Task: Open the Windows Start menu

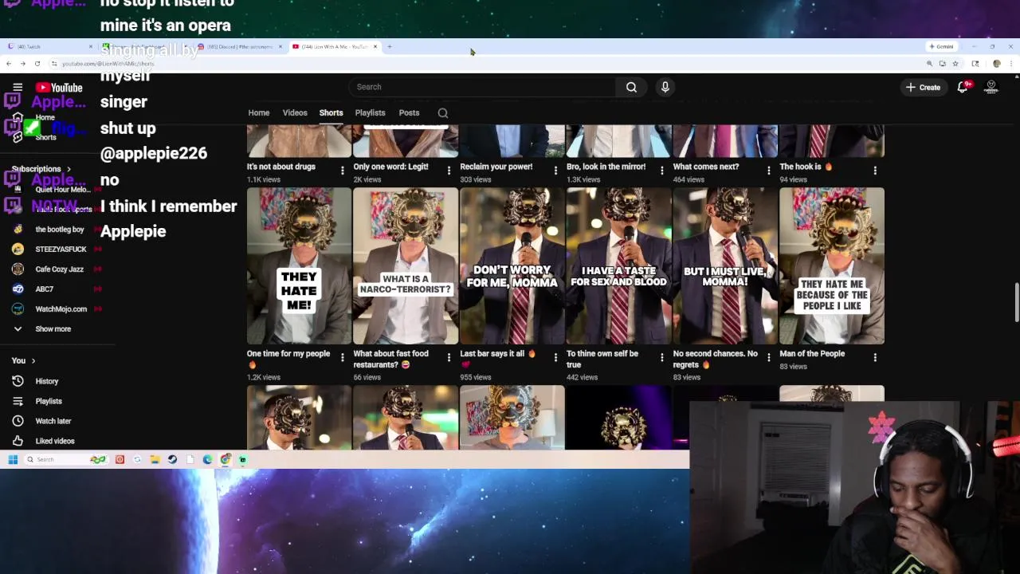Action: pyautogui.click(x=13, y=459)
